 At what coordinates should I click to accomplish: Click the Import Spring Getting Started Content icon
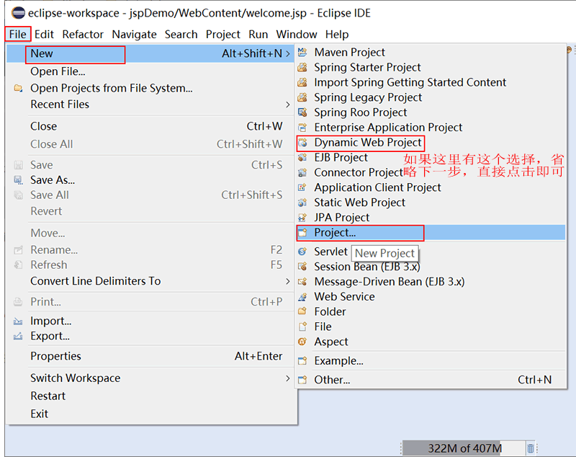[302, 82]
